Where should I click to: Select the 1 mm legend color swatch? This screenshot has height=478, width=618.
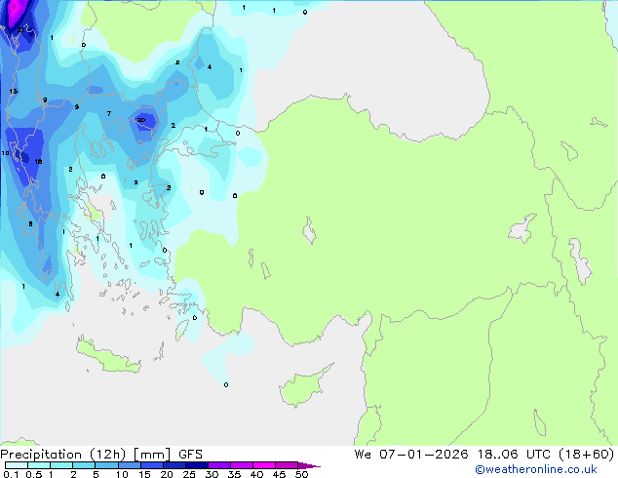click(x=61, y=465)
